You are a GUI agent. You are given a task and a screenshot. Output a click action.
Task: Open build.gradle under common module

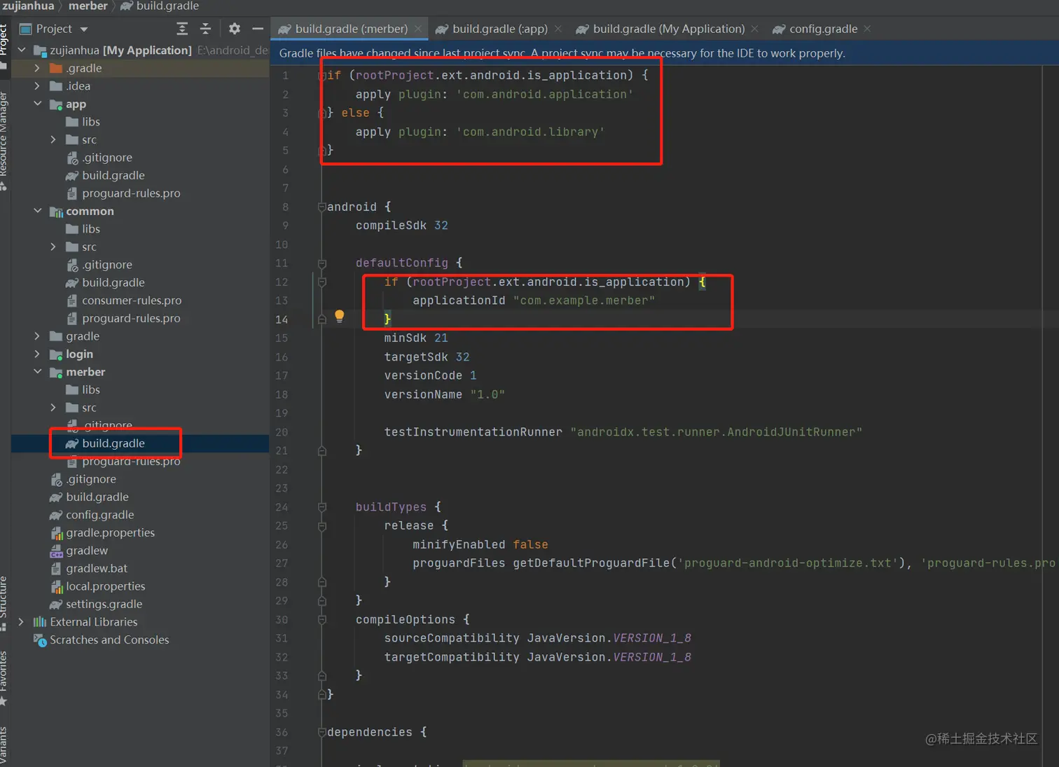[105, 282]
